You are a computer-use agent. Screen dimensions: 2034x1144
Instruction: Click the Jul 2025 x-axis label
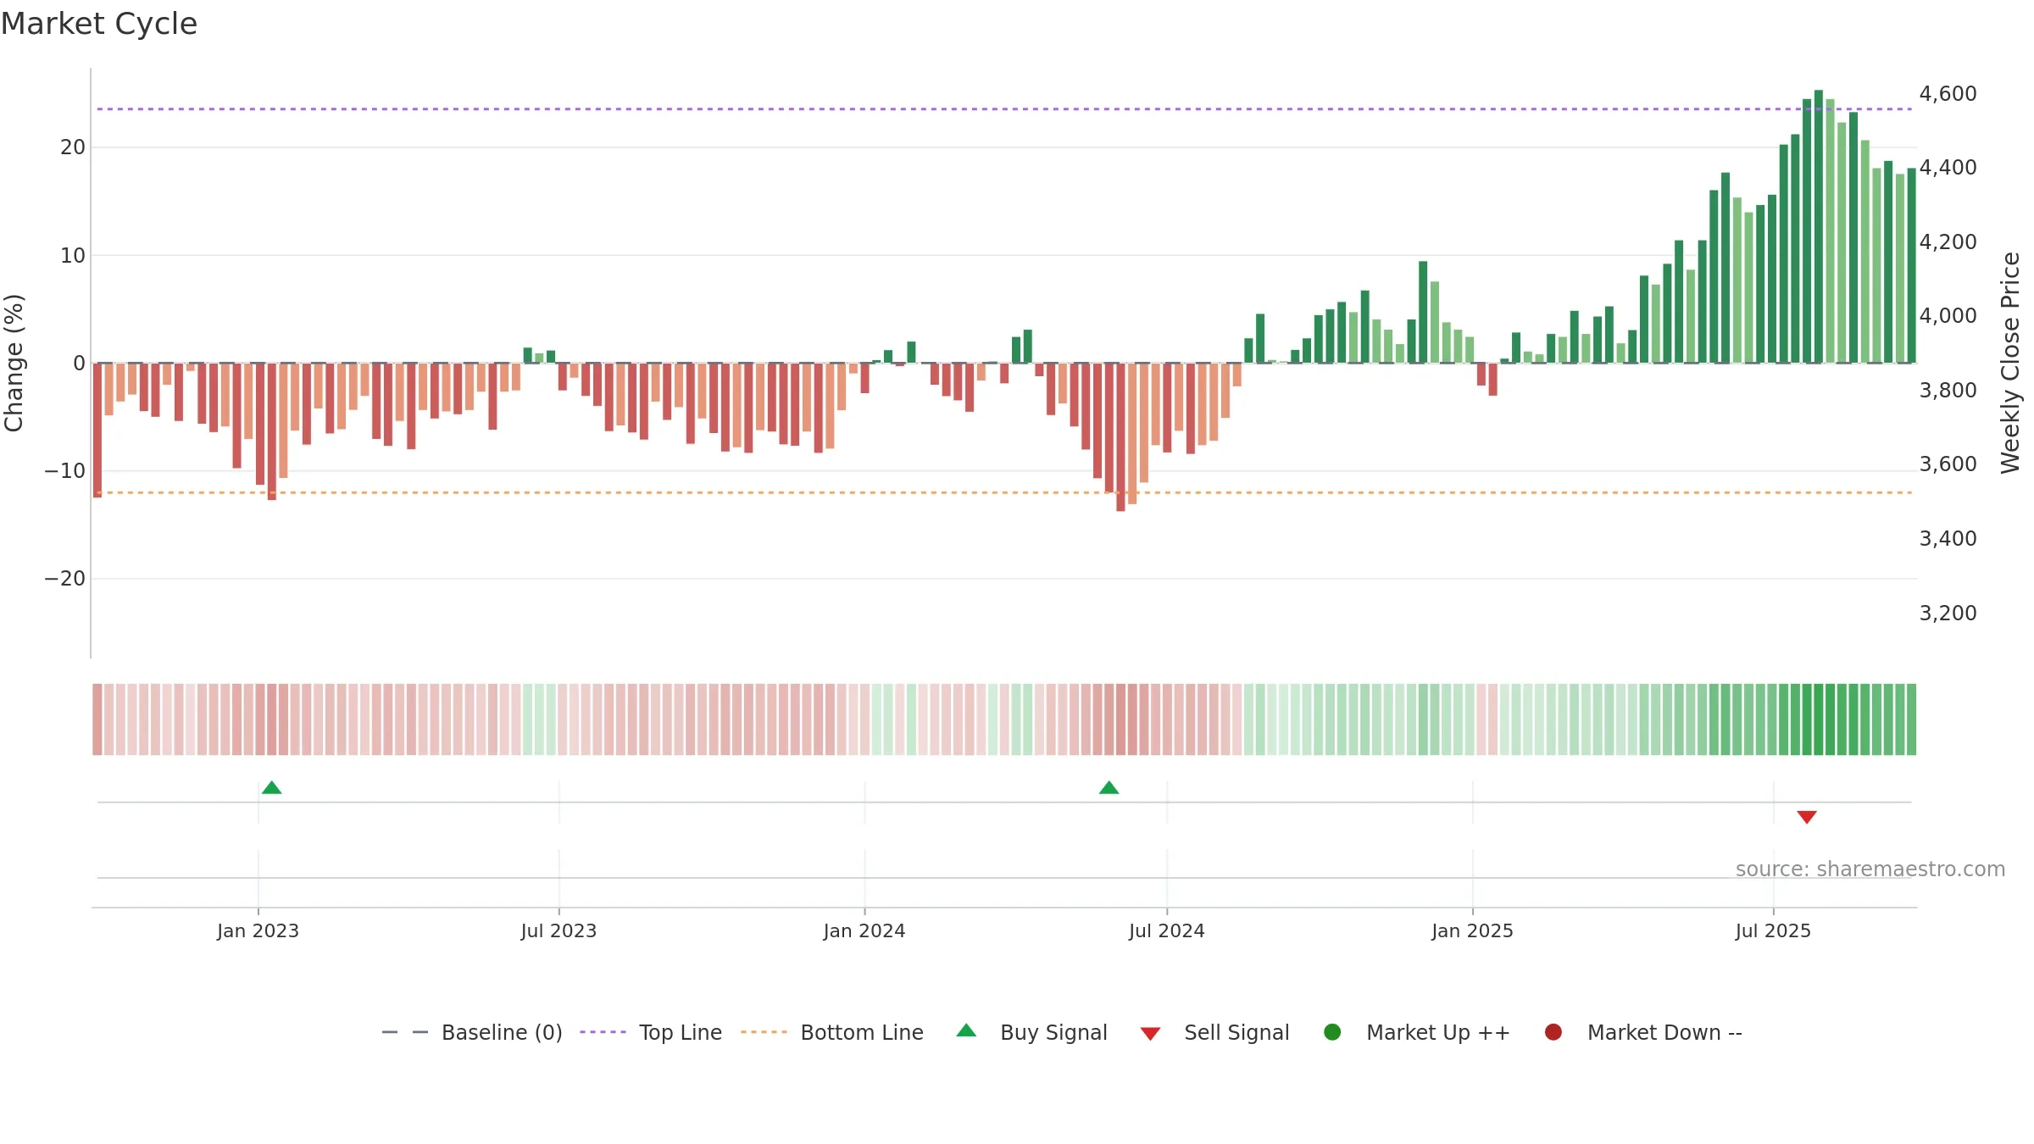(x=1773, y=931)
